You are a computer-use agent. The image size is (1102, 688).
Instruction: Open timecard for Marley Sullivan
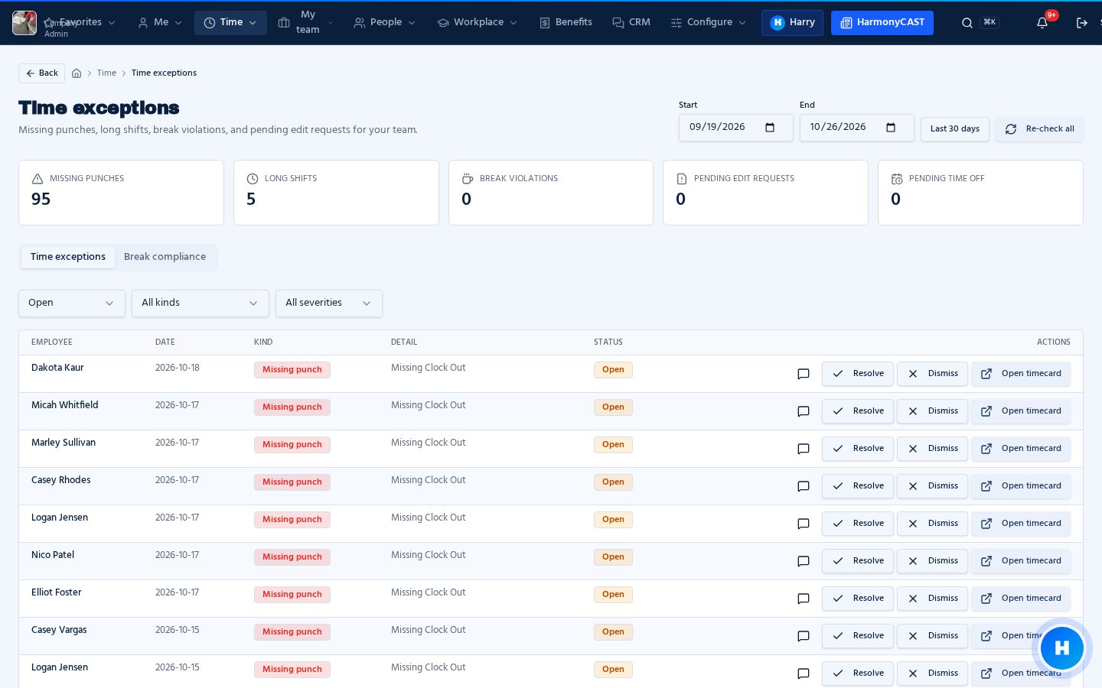click(x=1021, y=449)
